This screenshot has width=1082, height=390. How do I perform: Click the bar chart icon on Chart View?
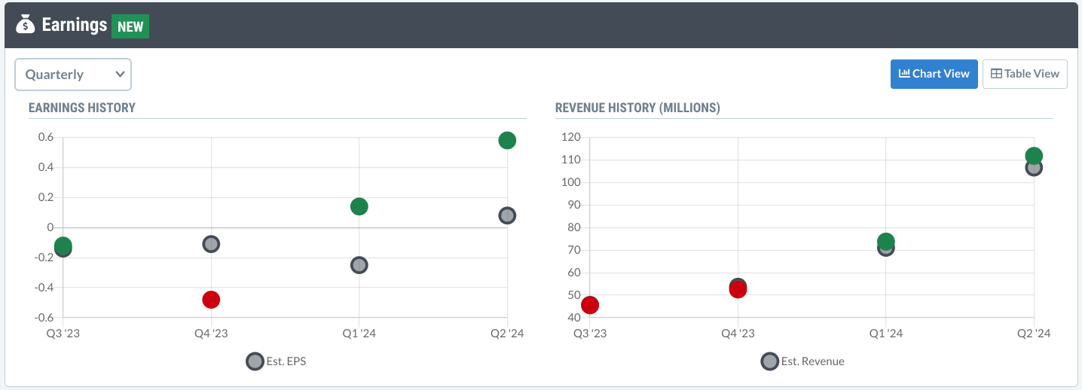[x=904, y=74]
